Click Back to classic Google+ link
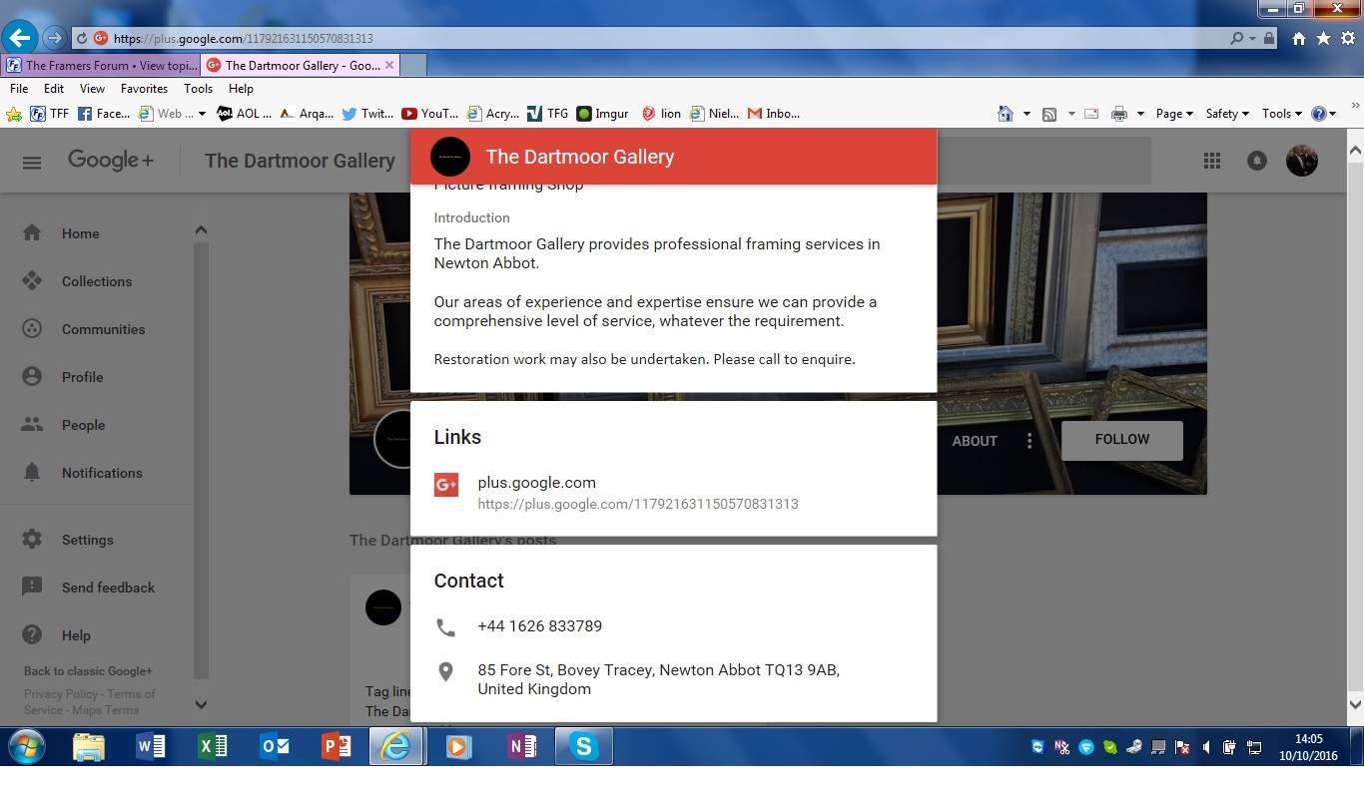 coord(88,671)
